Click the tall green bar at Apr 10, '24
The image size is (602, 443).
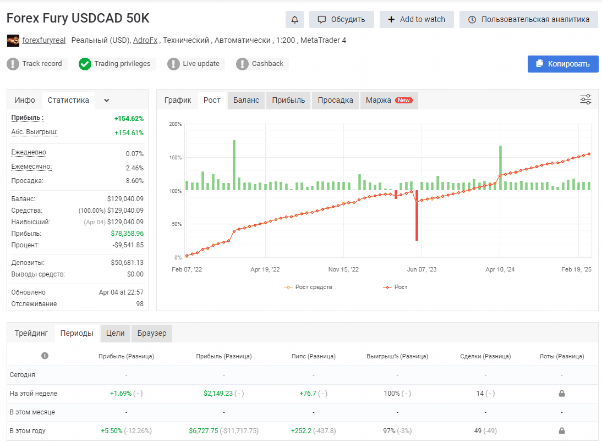(500, 168)
